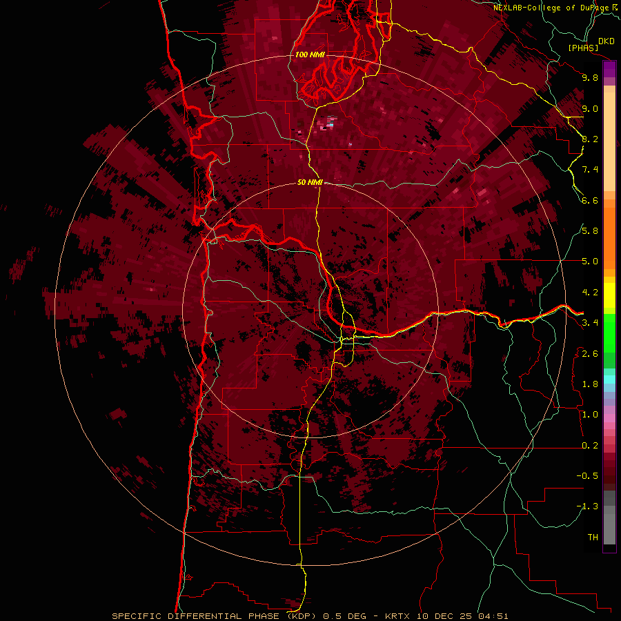Click the yellow band of the color bar

609,295
